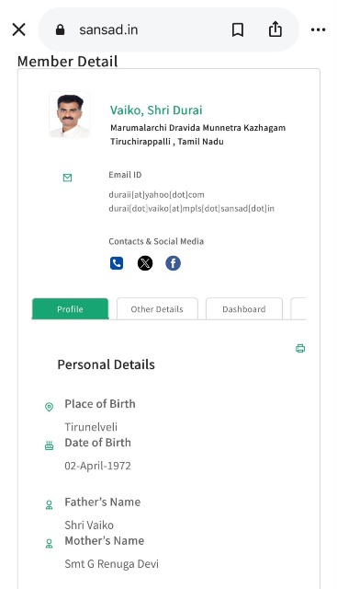Click the yahoo email address text
The height and width of the screenshot is (589, 337).
tap(156, 194)
